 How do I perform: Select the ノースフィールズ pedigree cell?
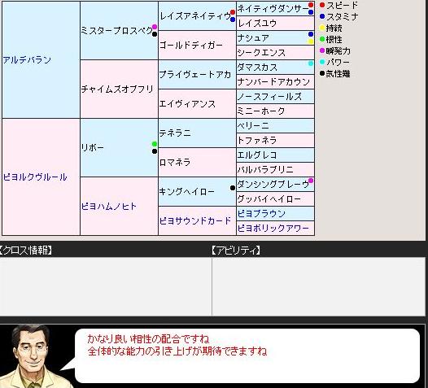275,97
